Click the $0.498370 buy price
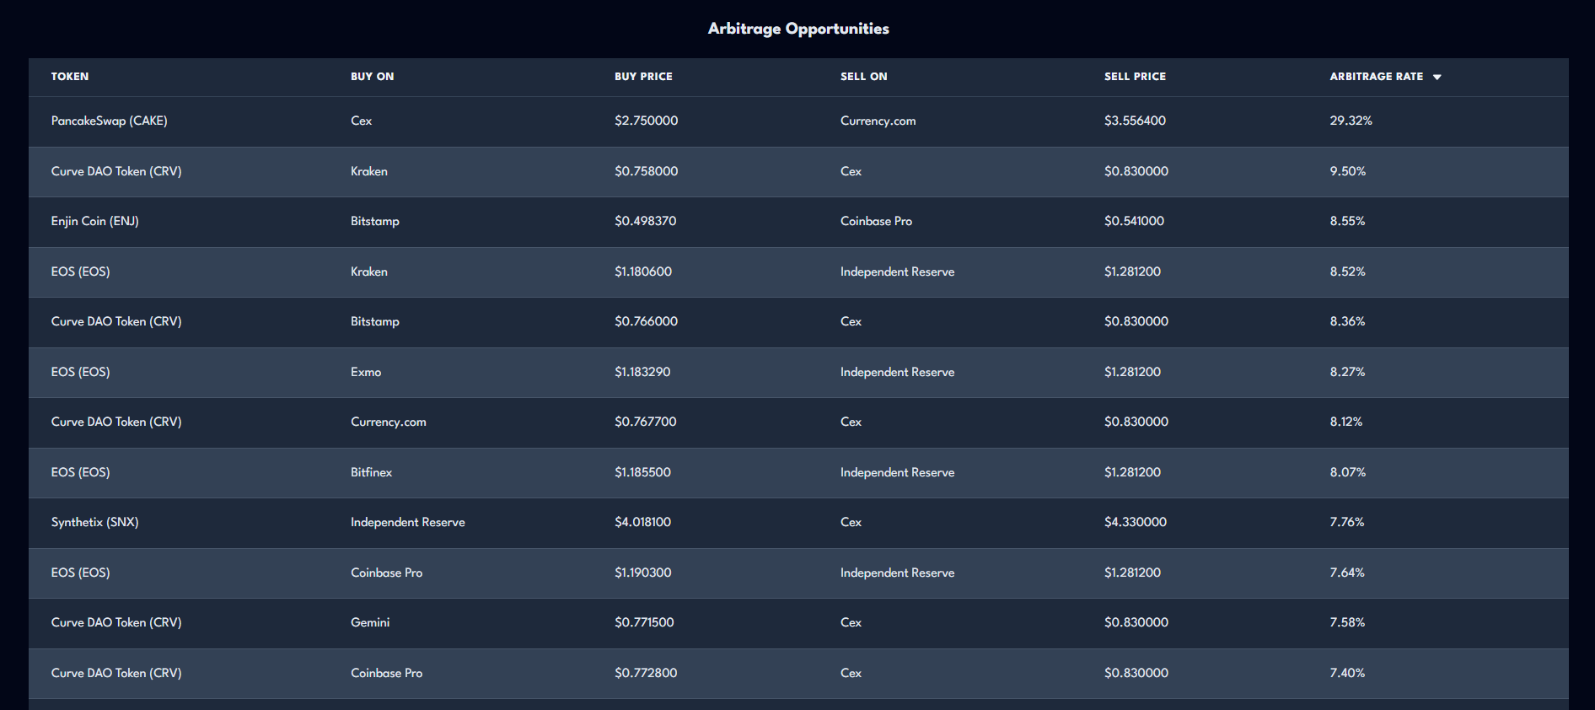 [x=646, y=221]
